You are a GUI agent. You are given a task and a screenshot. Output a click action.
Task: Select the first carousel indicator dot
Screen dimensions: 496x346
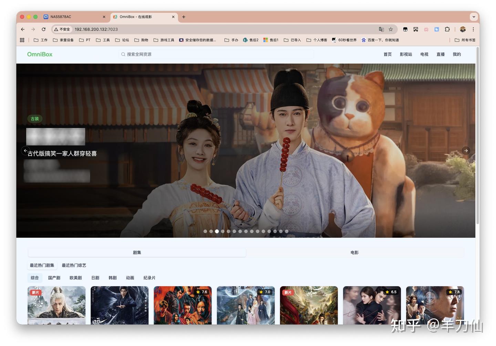[205, 231]
